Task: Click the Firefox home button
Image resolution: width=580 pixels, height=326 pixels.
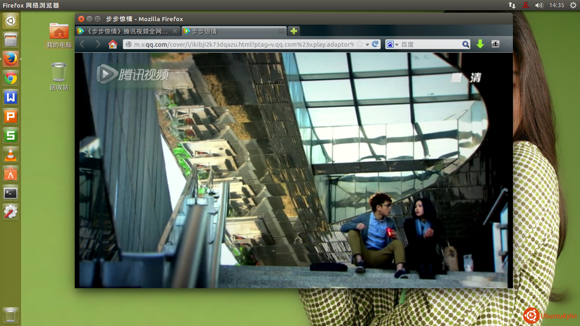Action: (113, 44)
